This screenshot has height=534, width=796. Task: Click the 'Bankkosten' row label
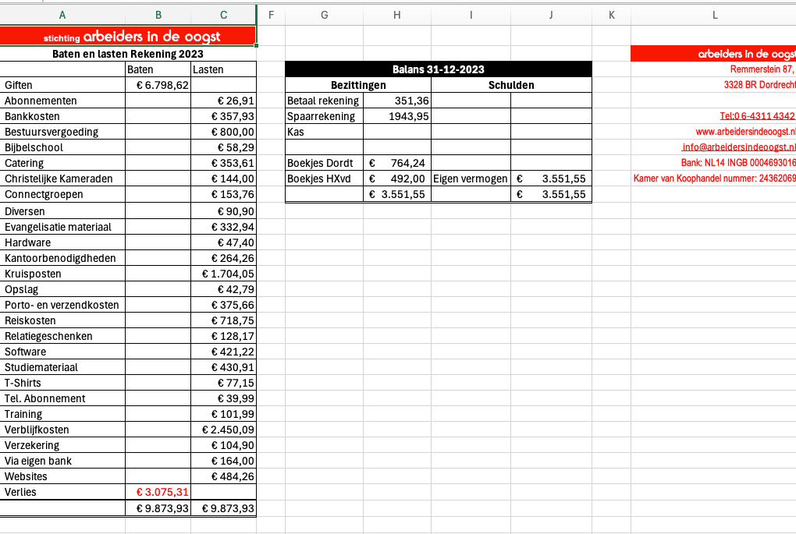(32, 117)
